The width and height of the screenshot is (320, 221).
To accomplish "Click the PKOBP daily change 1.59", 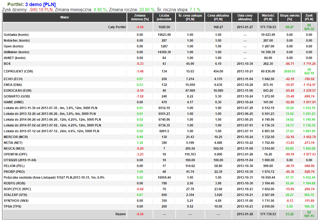I will (140, 172).
